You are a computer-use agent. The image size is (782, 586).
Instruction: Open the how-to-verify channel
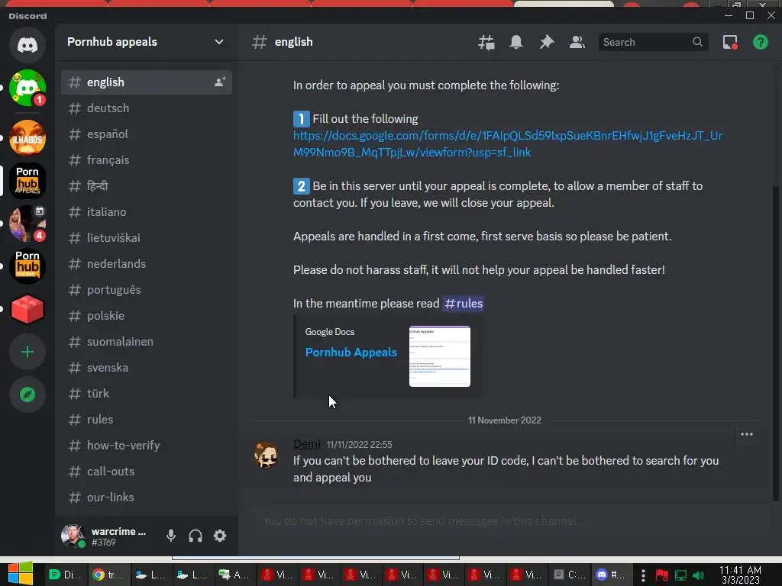146,445
